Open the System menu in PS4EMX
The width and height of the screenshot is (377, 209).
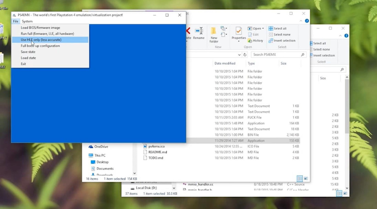27,21
